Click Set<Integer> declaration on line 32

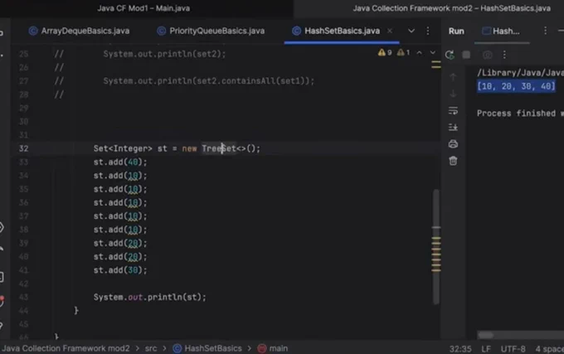(x=123, y=148)
